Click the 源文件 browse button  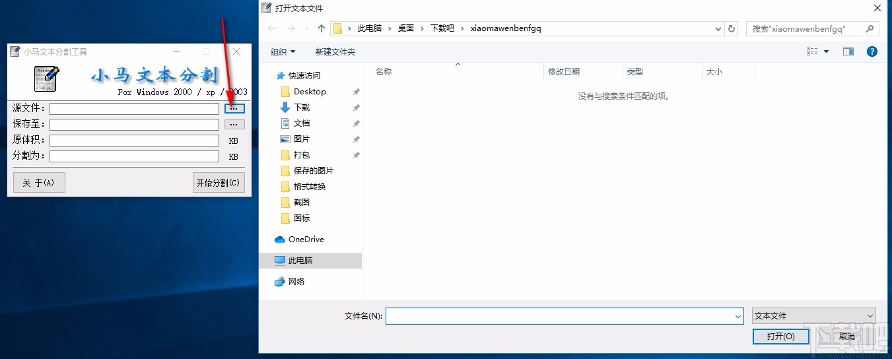(x=234, y=108)
